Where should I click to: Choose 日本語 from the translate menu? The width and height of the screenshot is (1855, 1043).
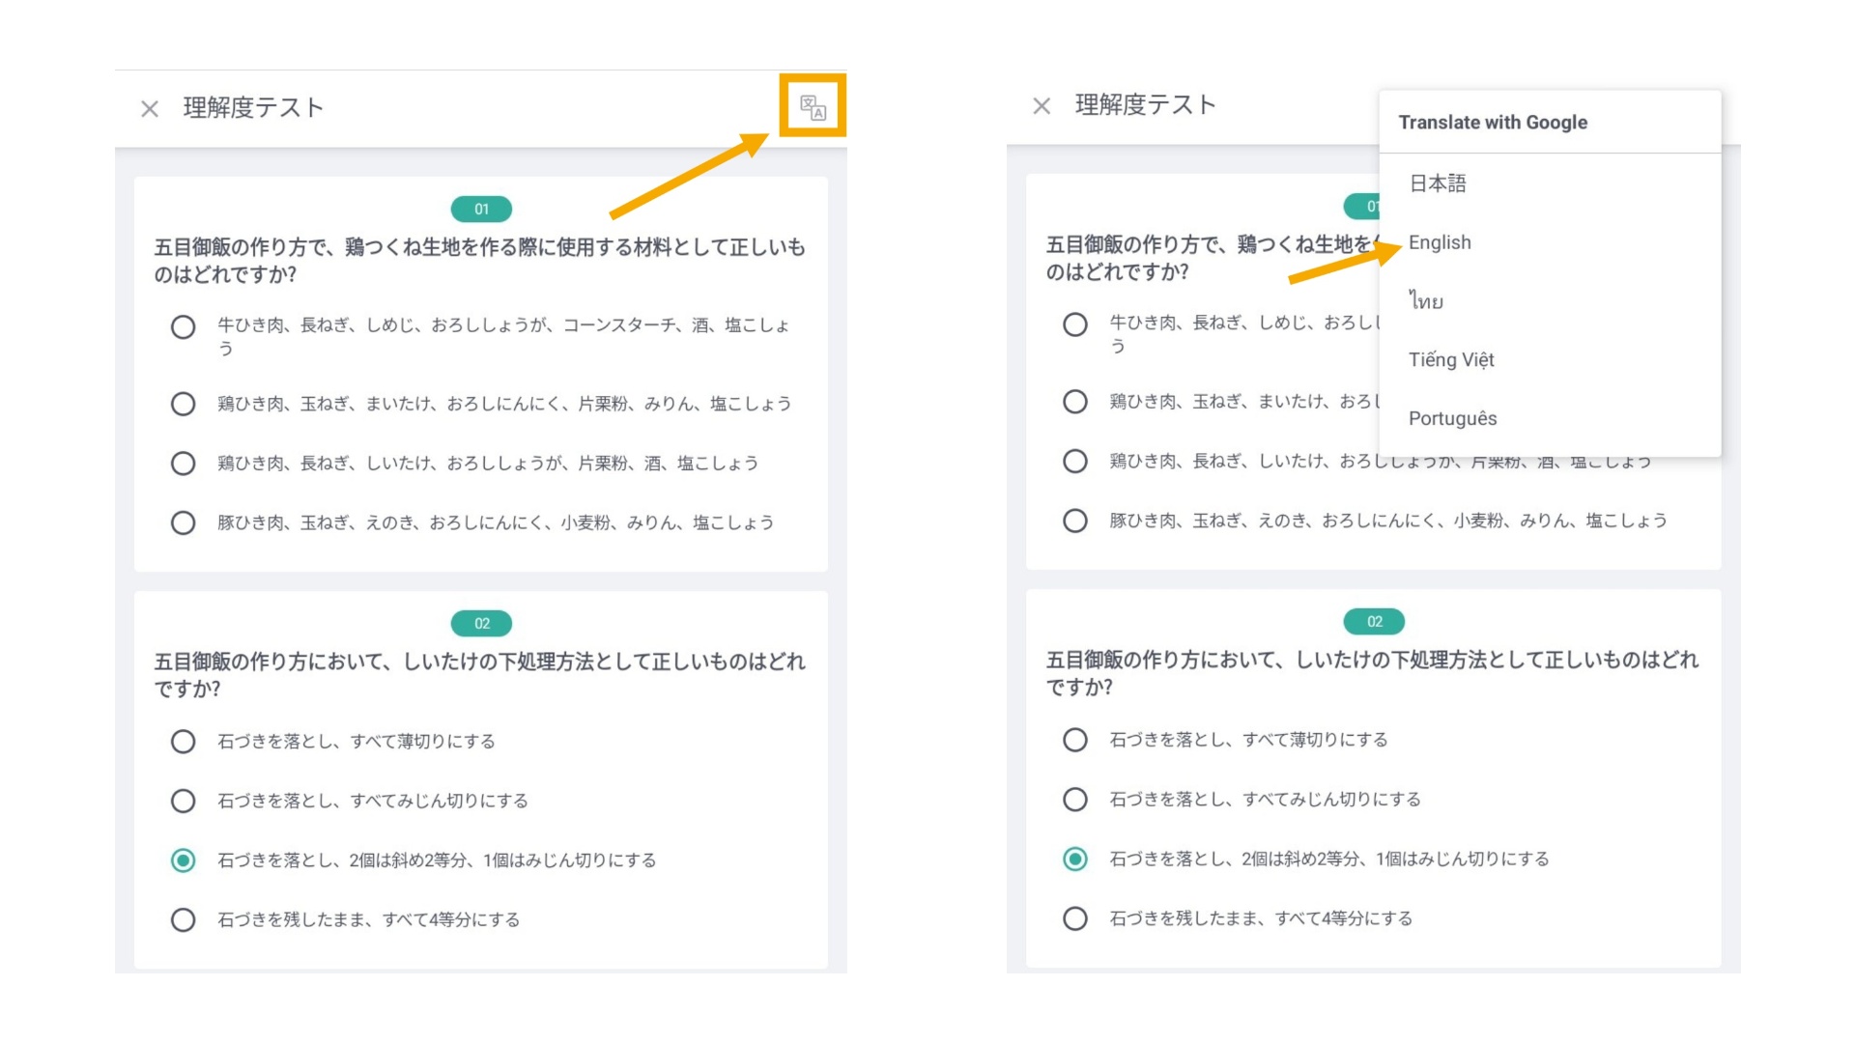click(1437, 183)
